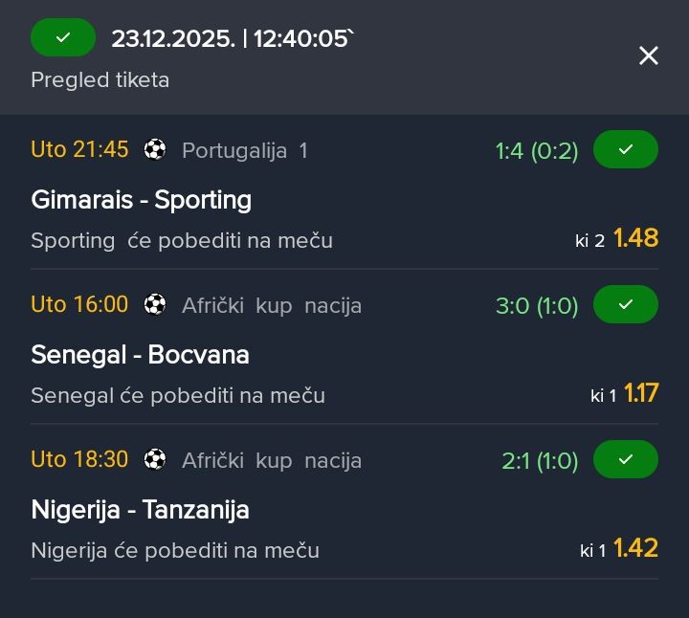Image resolution: width=689 pixels, height=618 pixels.
Task: Open the Senegal - Bocvana match
Action: (141, 355)
